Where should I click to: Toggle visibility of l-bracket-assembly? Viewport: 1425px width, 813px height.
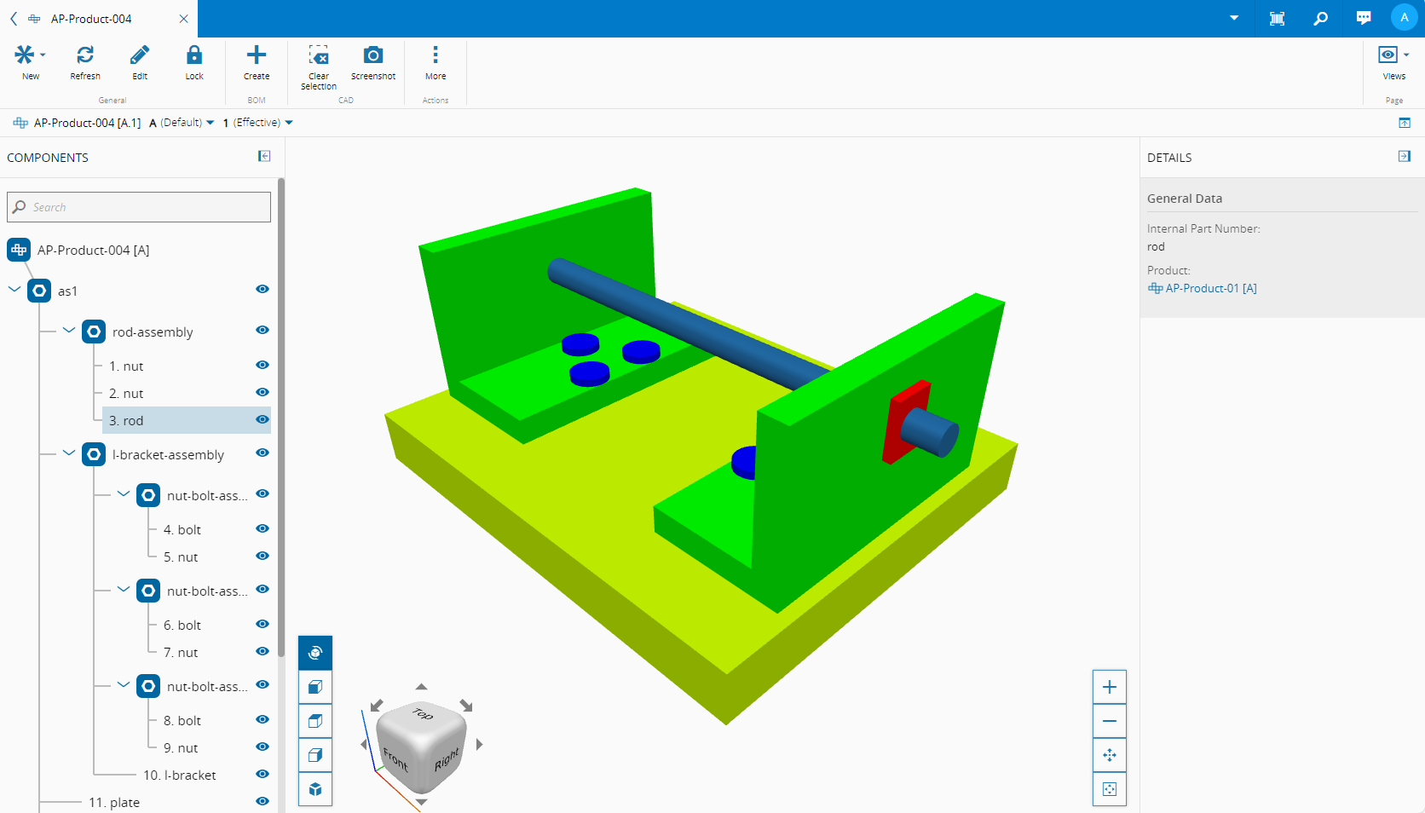(x=262, y=453)
